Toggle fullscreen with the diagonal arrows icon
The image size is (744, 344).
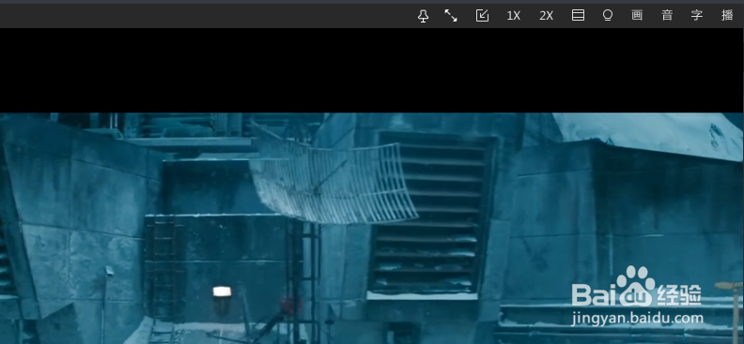click(x=450, y=16)
